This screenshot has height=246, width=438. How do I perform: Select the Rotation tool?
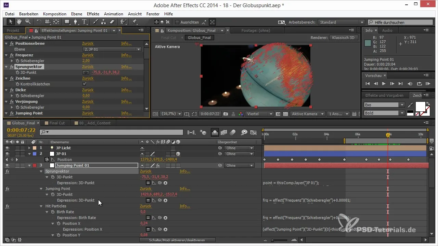coord(39,22)
